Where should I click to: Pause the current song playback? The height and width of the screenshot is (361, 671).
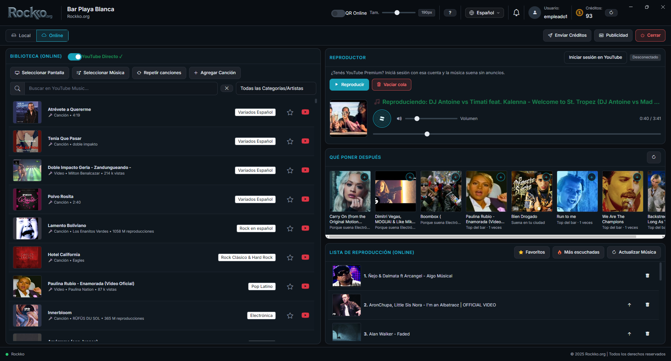[382, 119]
